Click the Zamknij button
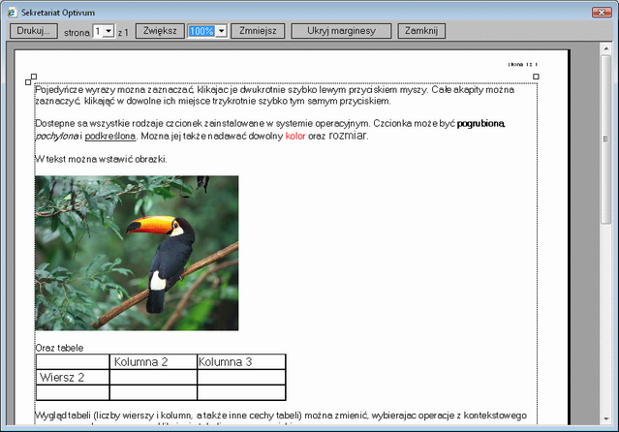 [421, 31]
